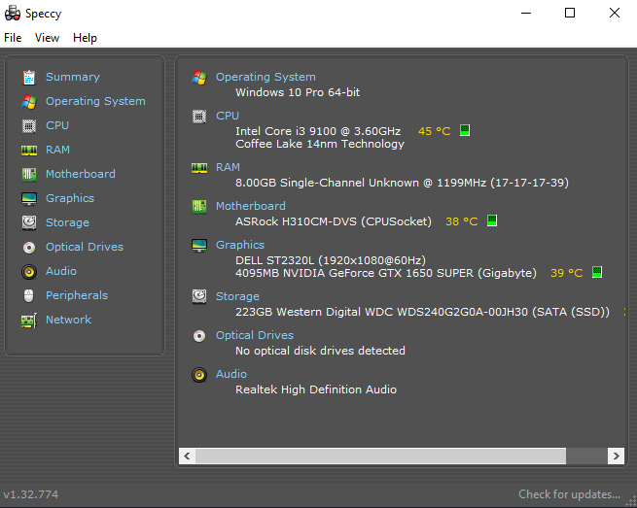Click the Summary clipboard icon in sidebar
The height and width of the screenshot is (508, 637).
29,77
